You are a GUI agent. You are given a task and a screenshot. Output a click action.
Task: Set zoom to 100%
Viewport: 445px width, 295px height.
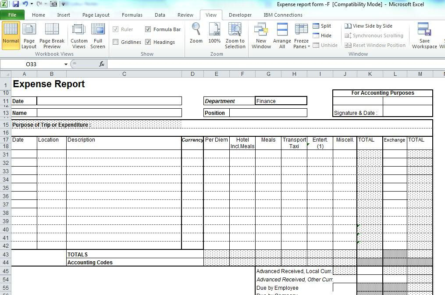(x=214, y=33)
